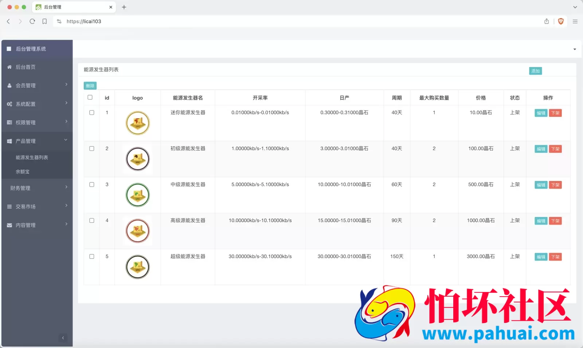Open the browser tab list chevron

[x=575, y=7]
